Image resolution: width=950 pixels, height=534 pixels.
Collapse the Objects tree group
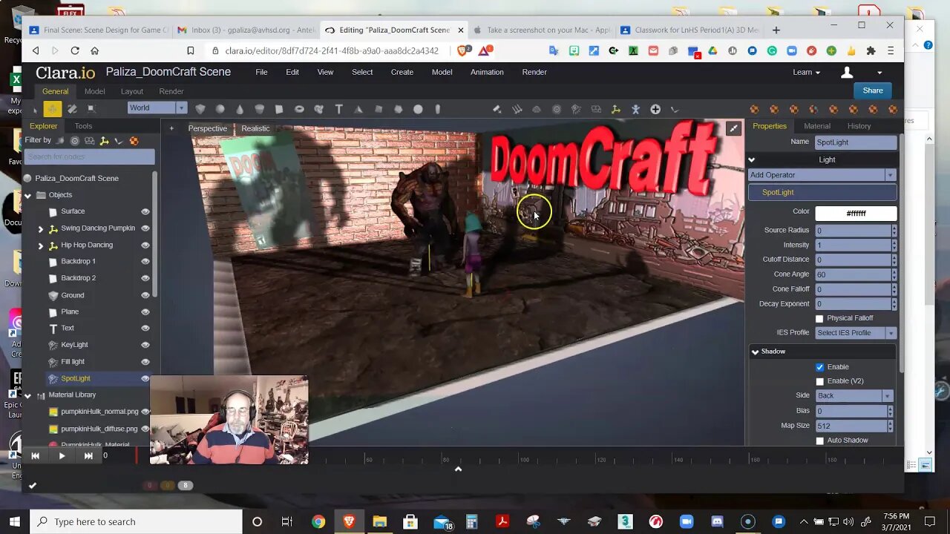(28, 195)
